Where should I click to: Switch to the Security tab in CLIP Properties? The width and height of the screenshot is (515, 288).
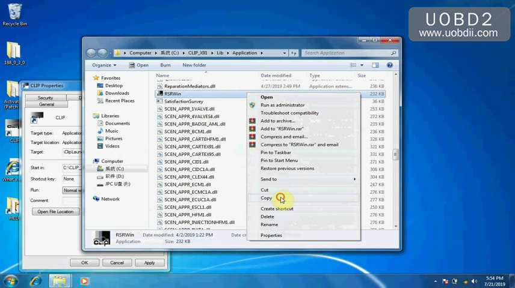tap(45, 98)
